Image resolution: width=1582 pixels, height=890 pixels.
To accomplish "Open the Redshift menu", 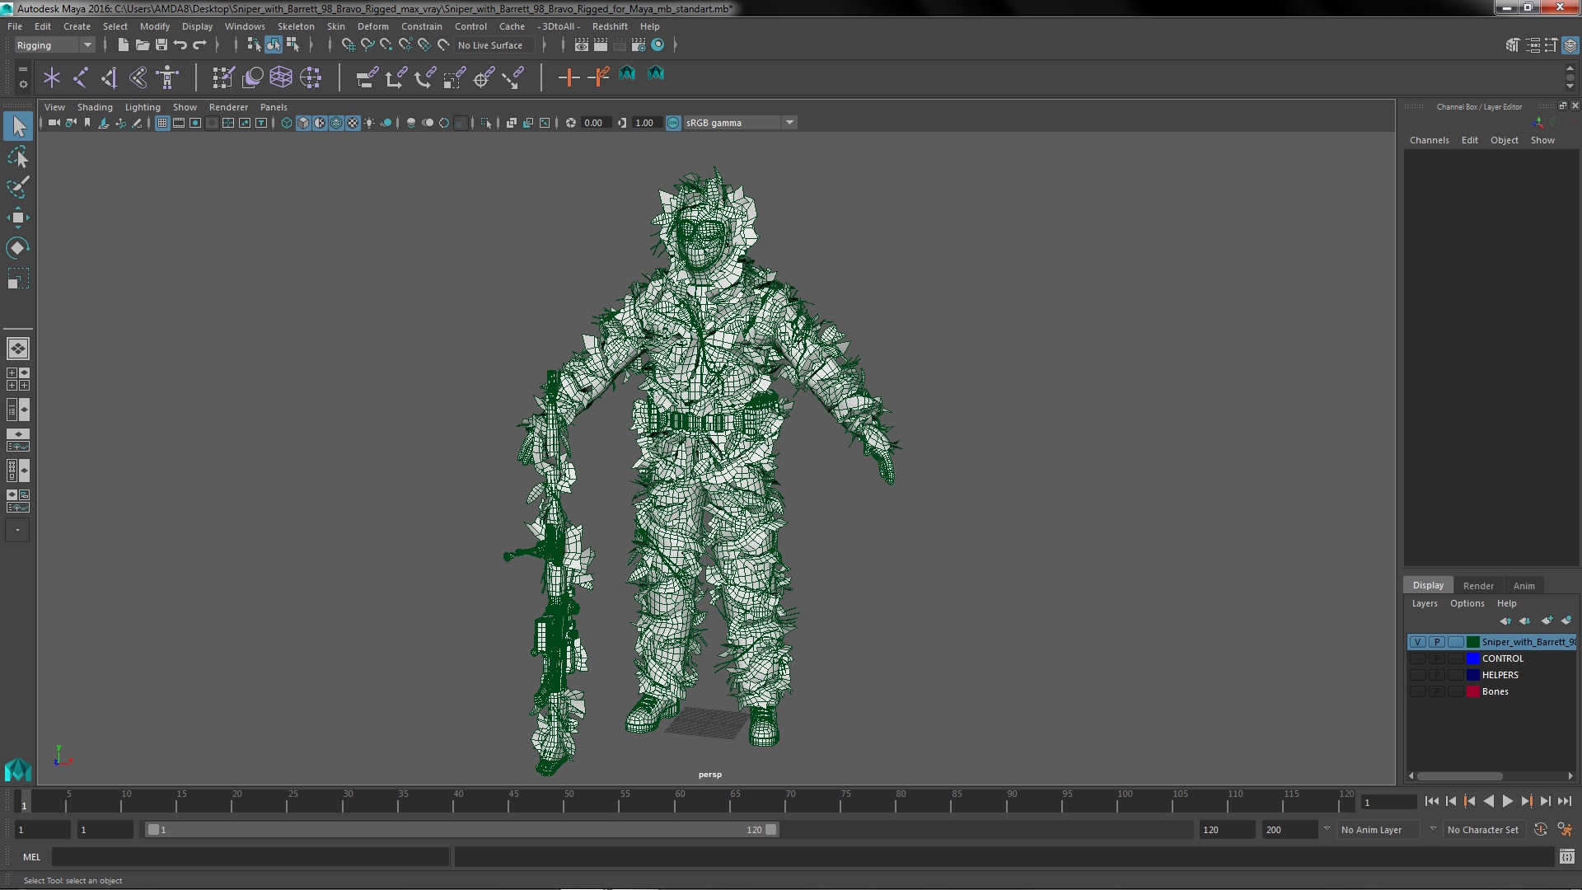I will [x=610, y=26].
